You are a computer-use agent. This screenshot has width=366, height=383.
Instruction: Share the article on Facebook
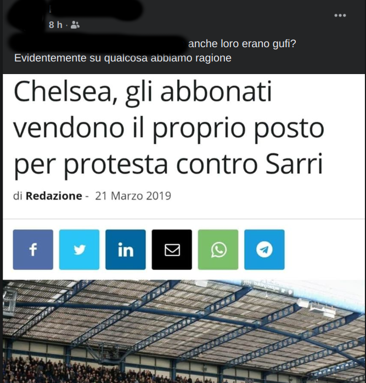point(33,250)
